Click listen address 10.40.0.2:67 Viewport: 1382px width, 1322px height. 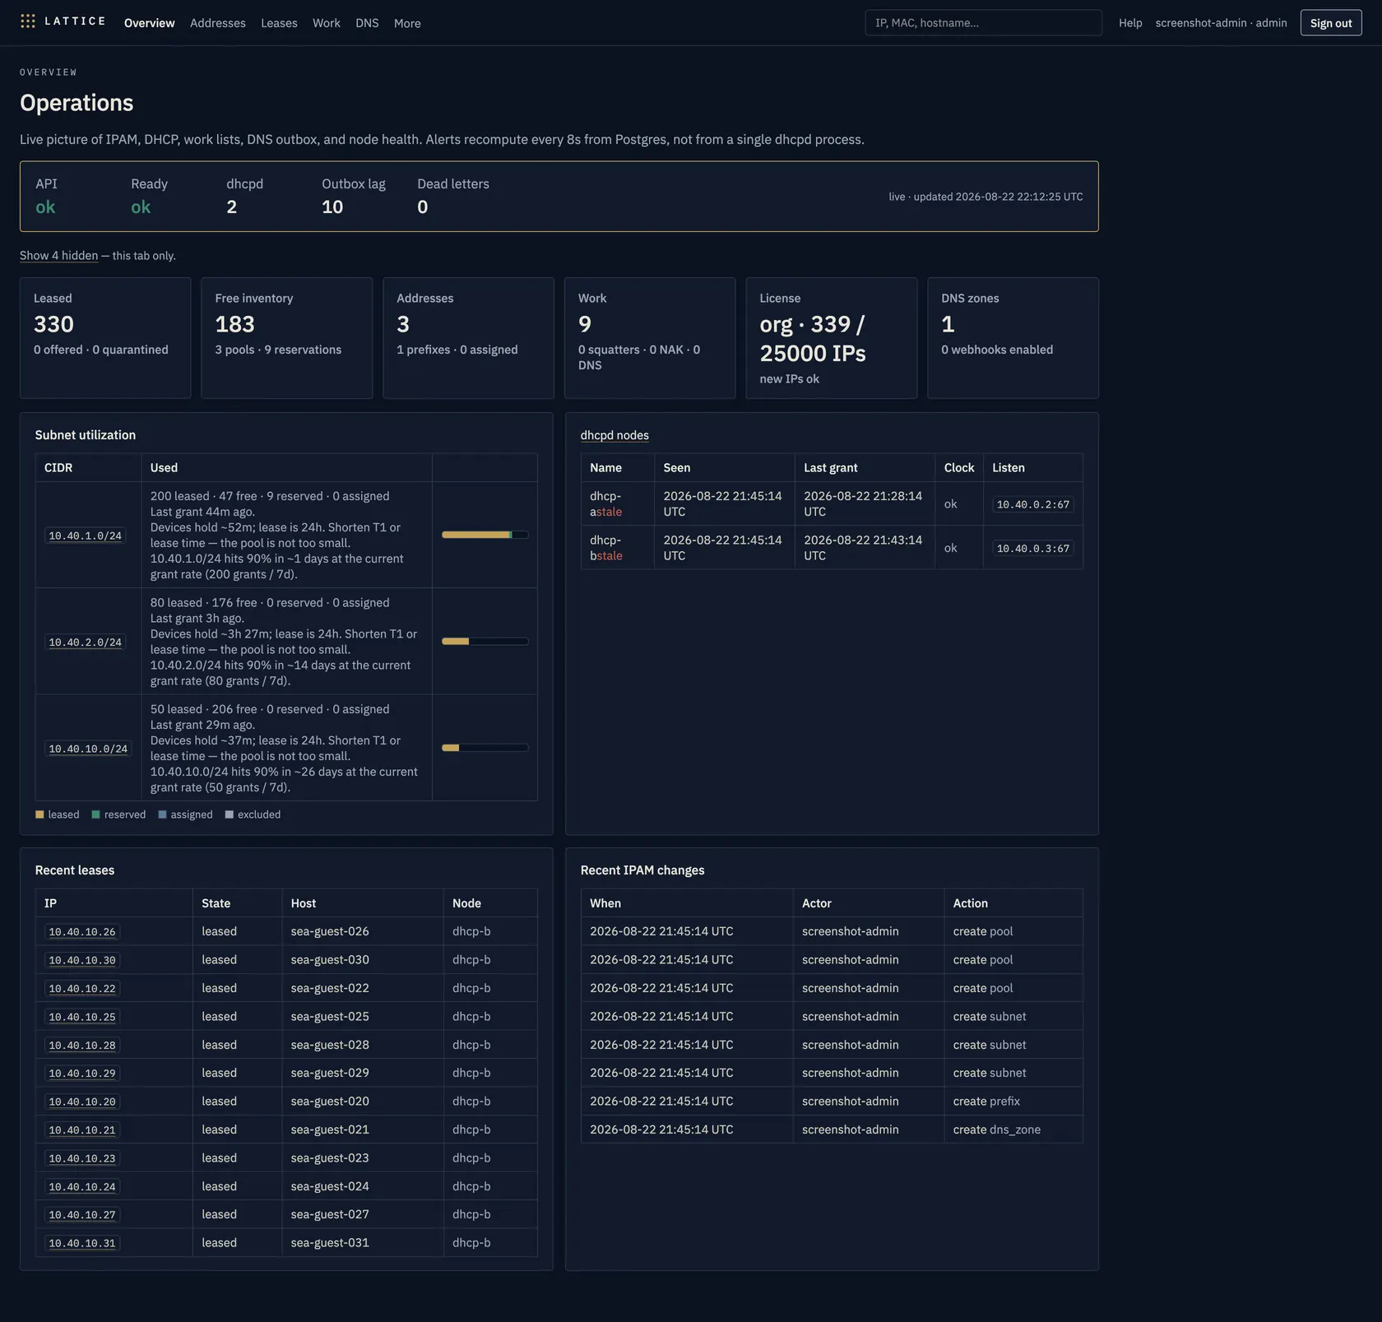pos(1032,504)
